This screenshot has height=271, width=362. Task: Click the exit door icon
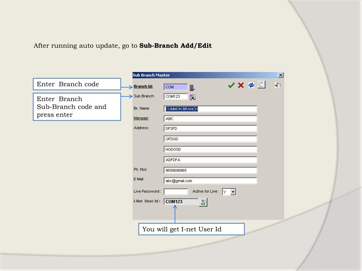point(278,85)
